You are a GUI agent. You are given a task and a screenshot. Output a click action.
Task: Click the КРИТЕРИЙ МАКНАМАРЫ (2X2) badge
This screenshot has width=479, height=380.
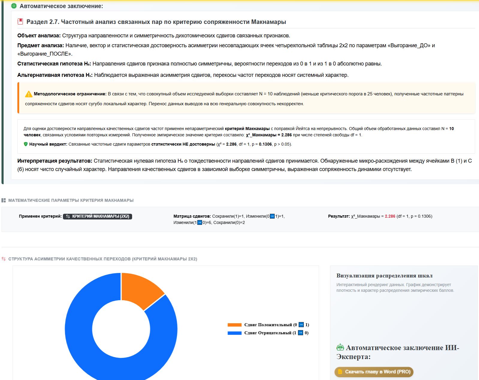click(x=97, y=216)
